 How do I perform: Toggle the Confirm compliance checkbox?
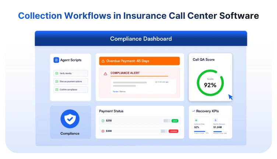[57, 89]
